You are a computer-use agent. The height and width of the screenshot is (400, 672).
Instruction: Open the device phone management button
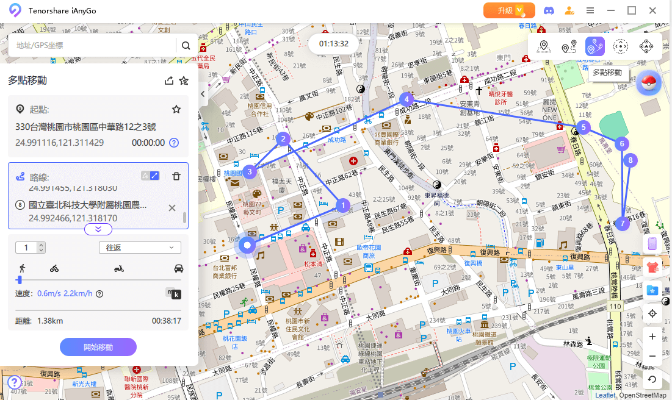[652, 244]
